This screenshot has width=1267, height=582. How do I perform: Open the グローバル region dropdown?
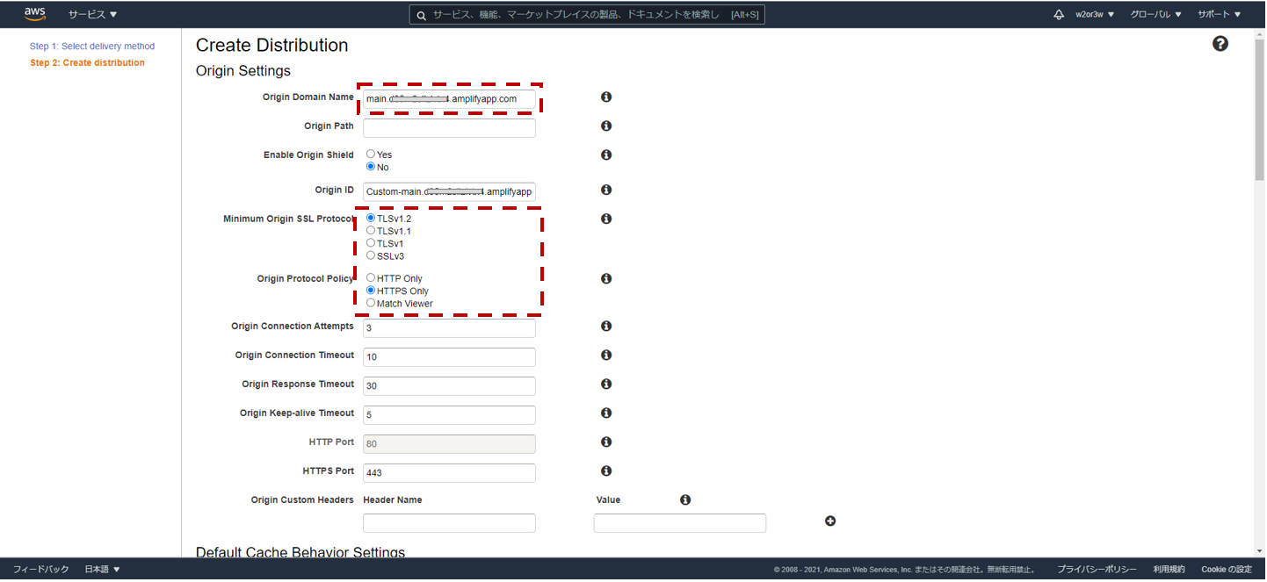[1155, 15]
